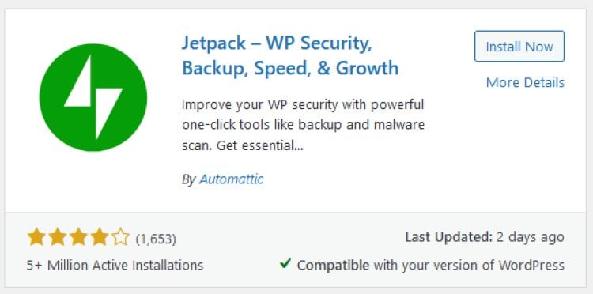Screen dimensions: 593x294
Task: Click the white lightning bolt in logo
Action: pos(93,97)
